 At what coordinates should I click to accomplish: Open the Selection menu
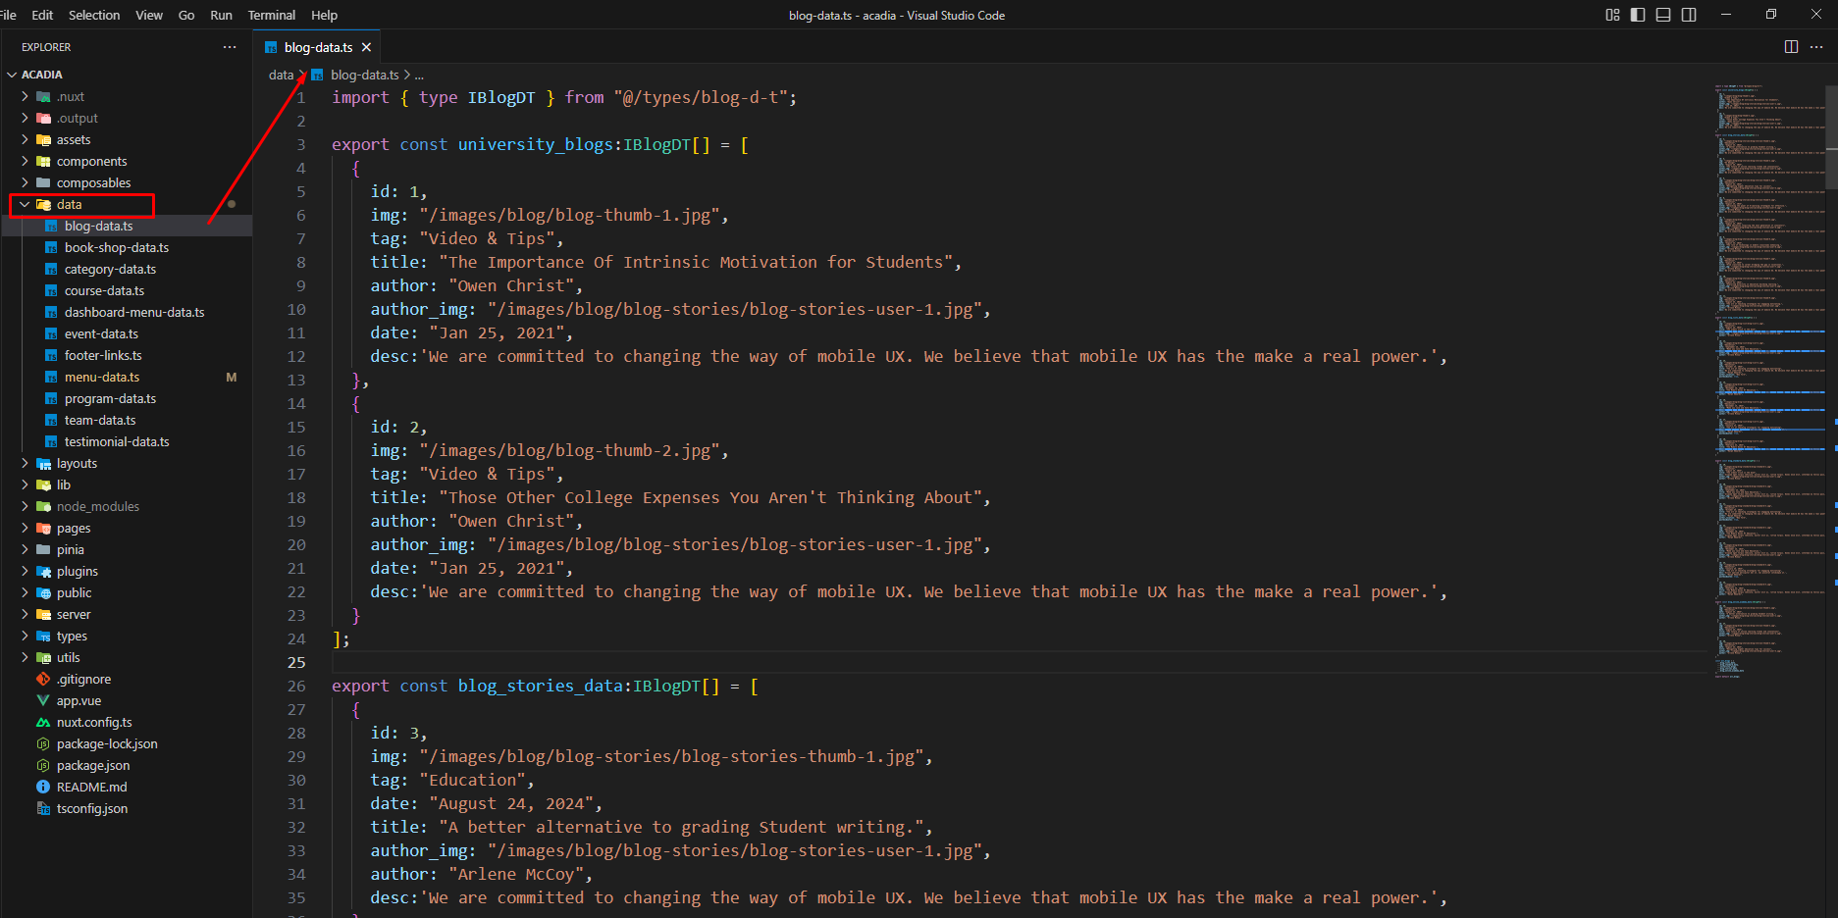coord(94,15)
